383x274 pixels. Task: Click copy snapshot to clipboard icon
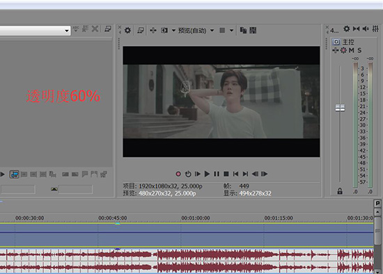pyautogui.click(x=243, y=31)
